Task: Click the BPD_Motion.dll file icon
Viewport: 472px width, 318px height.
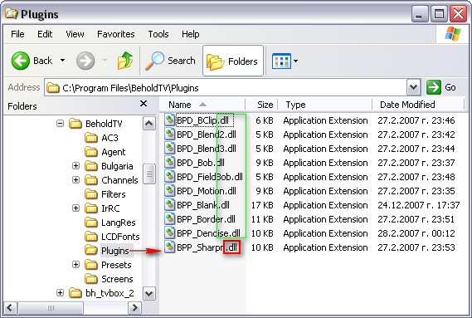Action: pyautogui.click(x=170, y=191)
